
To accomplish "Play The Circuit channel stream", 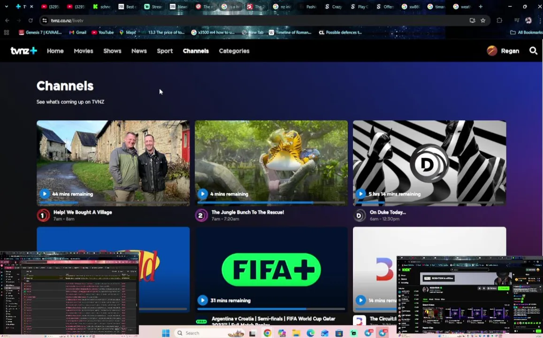I will 360,300.
